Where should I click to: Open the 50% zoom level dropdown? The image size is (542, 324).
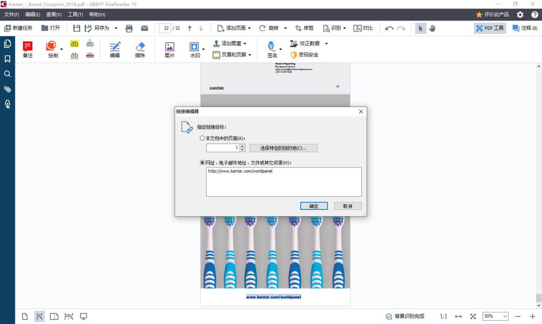point(495,316)
